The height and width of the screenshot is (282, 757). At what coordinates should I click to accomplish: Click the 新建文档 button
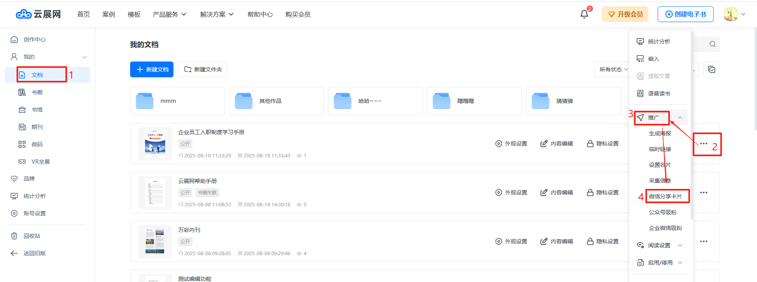tap(152, 69)
